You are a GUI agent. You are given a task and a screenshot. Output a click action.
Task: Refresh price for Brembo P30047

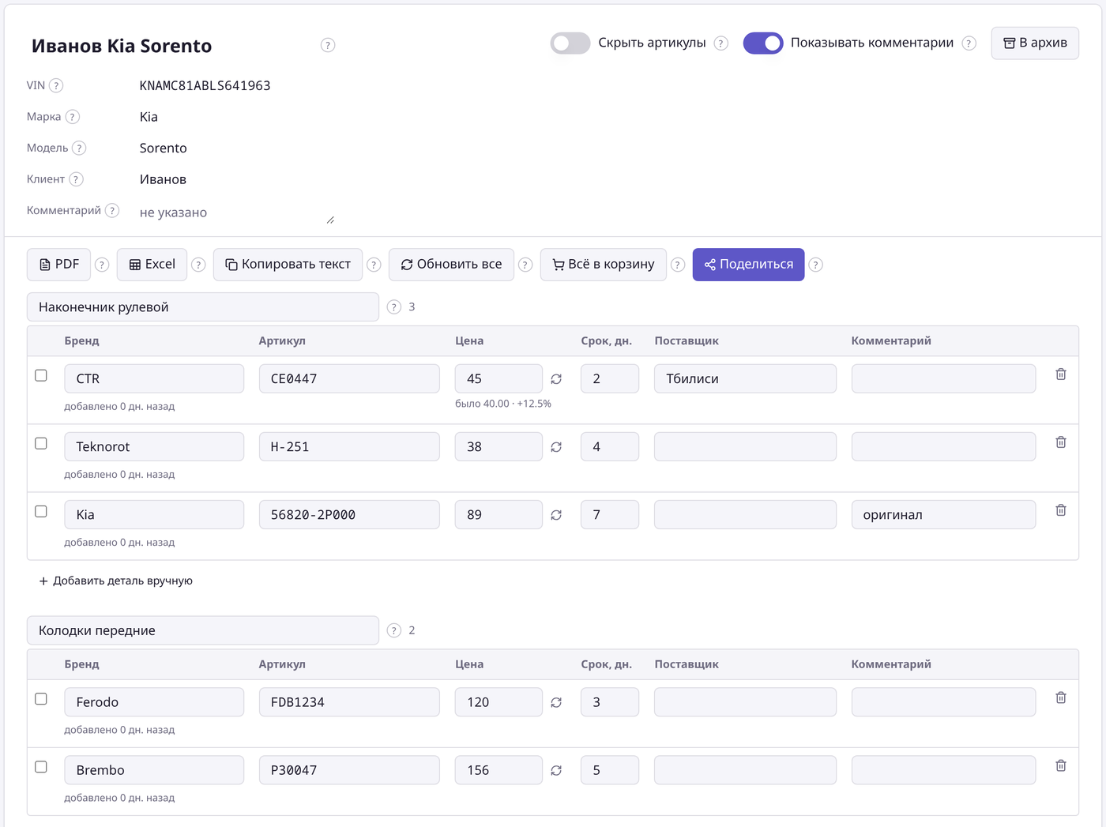tap(556, 770)
